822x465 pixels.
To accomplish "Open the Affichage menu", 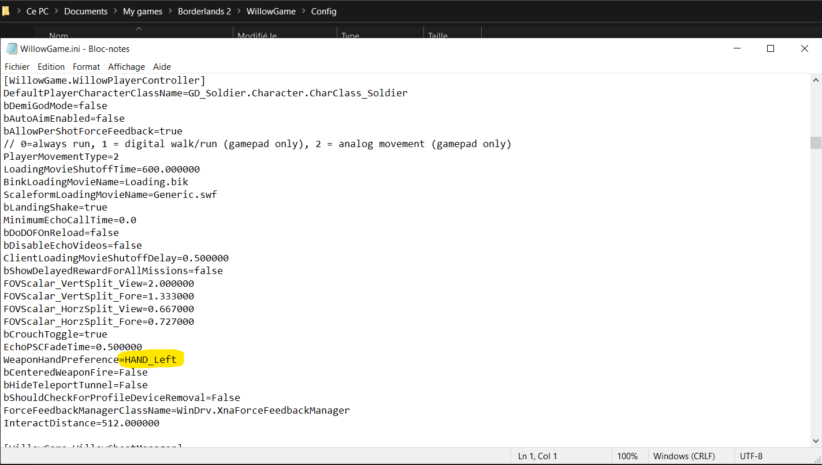I will point(127,67).
